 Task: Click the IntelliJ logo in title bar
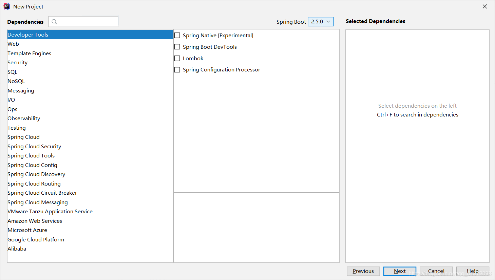tap(7, 6)
